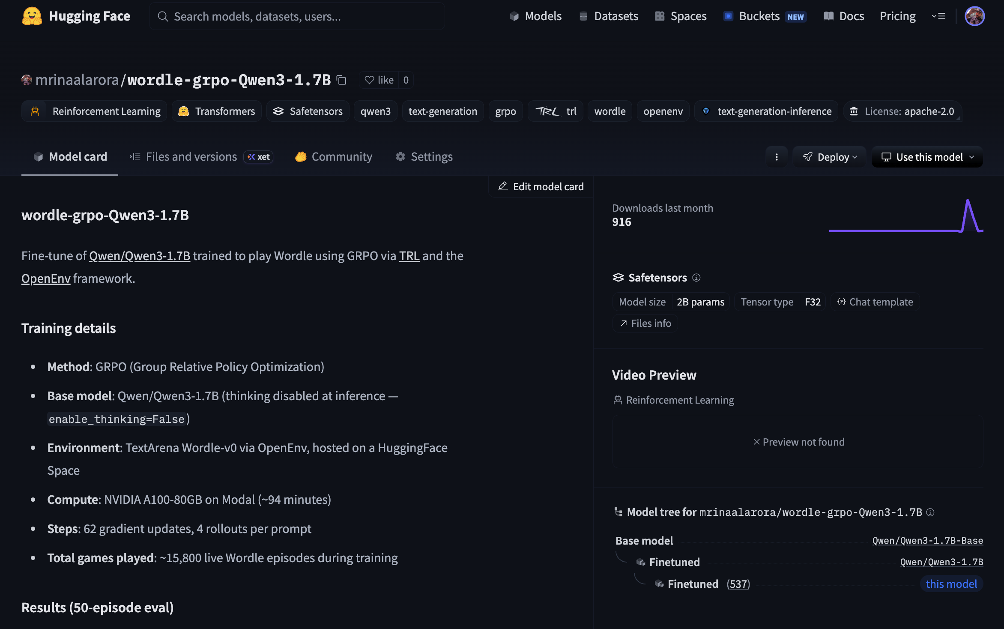Click the Hugging Face logo icon
The height and width of the screenshot is (629, 1004).
click(x=32, y=16)
